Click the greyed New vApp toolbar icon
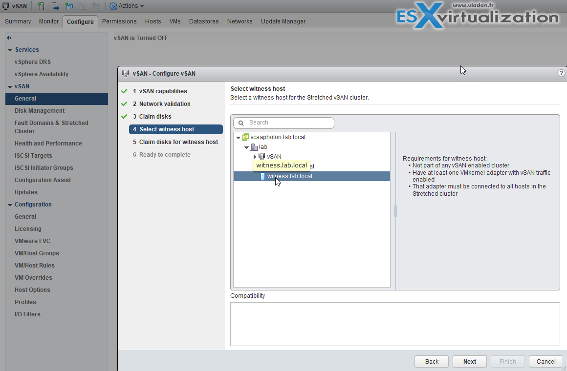Screen dimensions: 567x371 click(x=83, y=6)
